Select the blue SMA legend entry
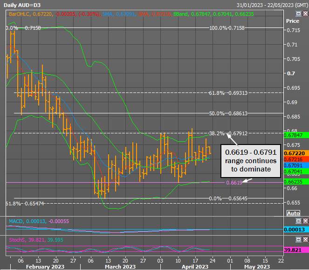309x270 pixels. point(119,14)
